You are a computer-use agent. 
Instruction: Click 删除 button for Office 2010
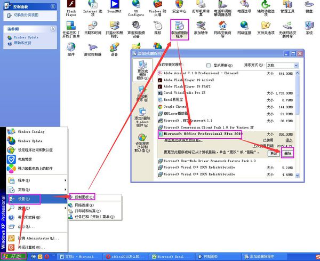pyautogui.click(x=287, y=153)
